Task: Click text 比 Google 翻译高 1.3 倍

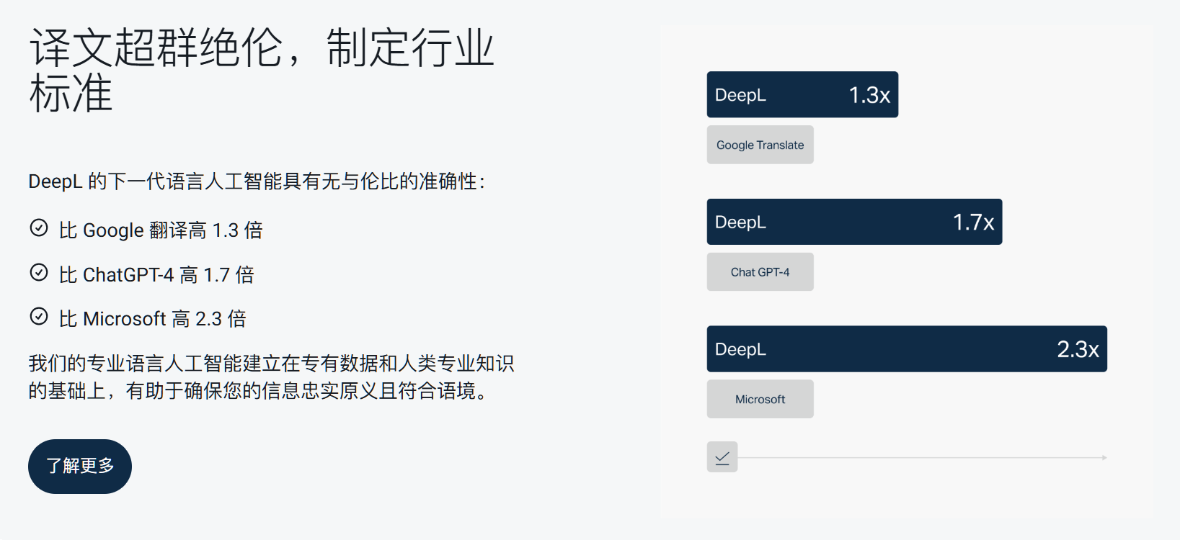Action: click(x=161, y=230)
